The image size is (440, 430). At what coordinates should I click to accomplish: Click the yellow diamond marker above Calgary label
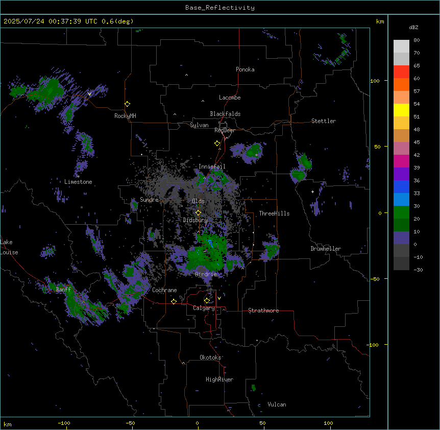tap(207, 300)
